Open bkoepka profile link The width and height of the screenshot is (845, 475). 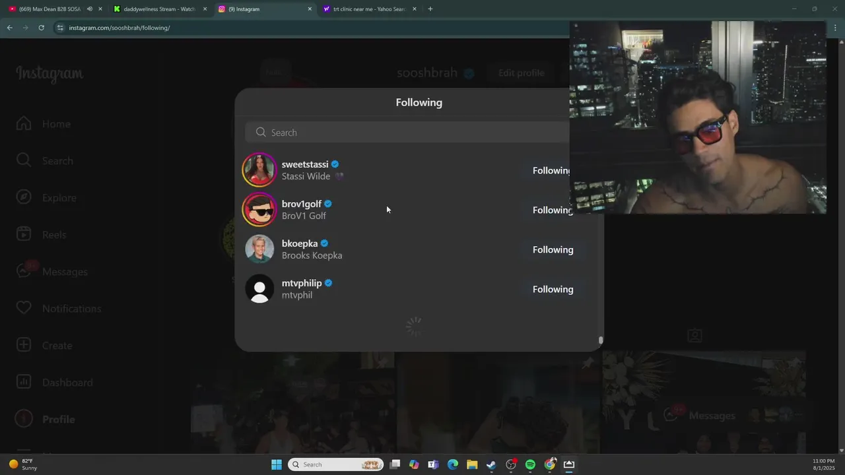coord(300,243)
